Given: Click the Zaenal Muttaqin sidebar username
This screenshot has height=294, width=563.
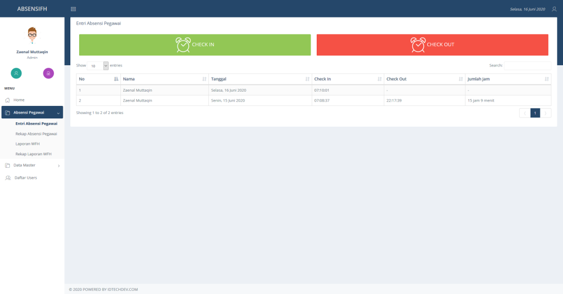Looking at the screenshot, I should [x=32, y=52].
